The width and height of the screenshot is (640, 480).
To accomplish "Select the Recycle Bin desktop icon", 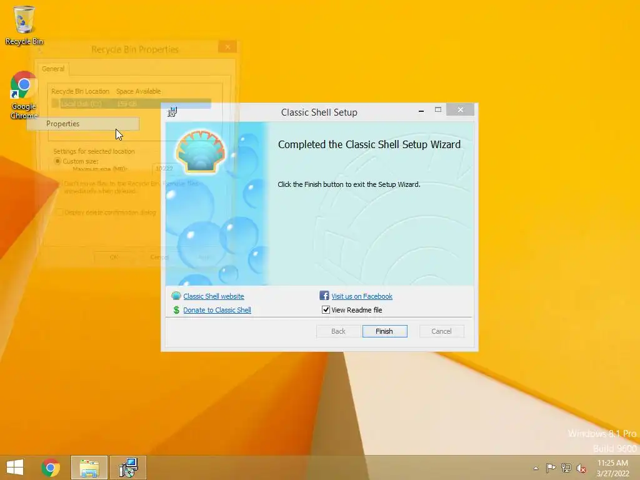I will [x=24, y=25].
